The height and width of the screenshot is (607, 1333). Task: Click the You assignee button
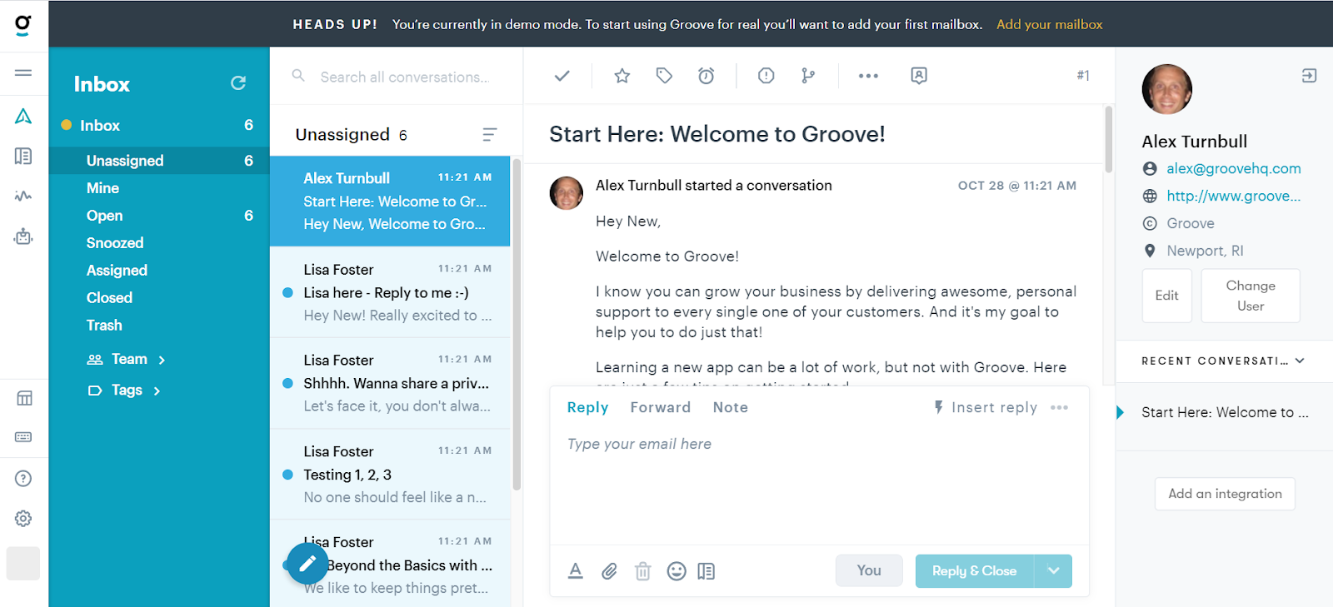coord(869,570)
